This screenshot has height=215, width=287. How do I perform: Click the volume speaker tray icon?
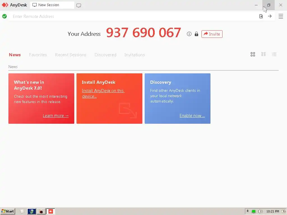coord(260,211)
